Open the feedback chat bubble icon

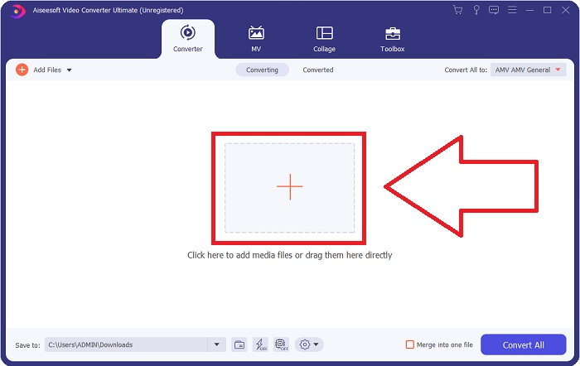[493, 10]
